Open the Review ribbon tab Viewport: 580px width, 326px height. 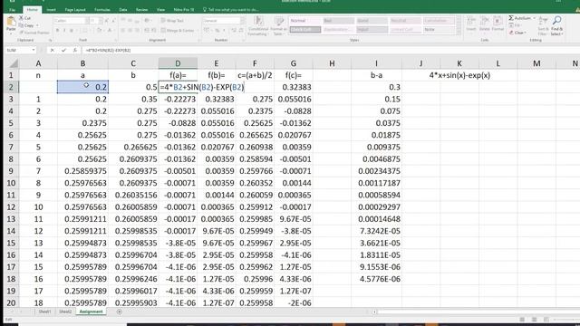[141, 10]
